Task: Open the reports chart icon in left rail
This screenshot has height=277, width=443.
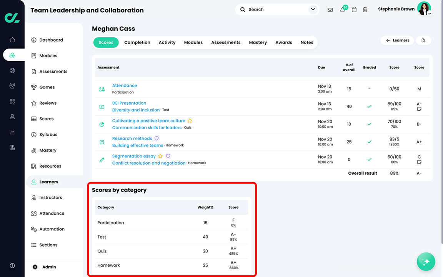Action: [12, 132]
